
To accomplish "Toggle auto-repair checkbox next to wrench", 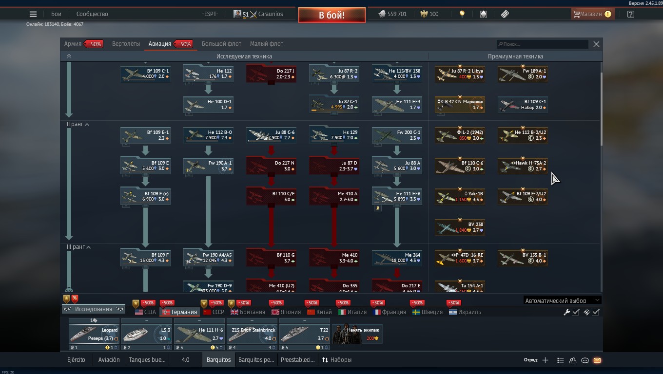I will point(576,312).
